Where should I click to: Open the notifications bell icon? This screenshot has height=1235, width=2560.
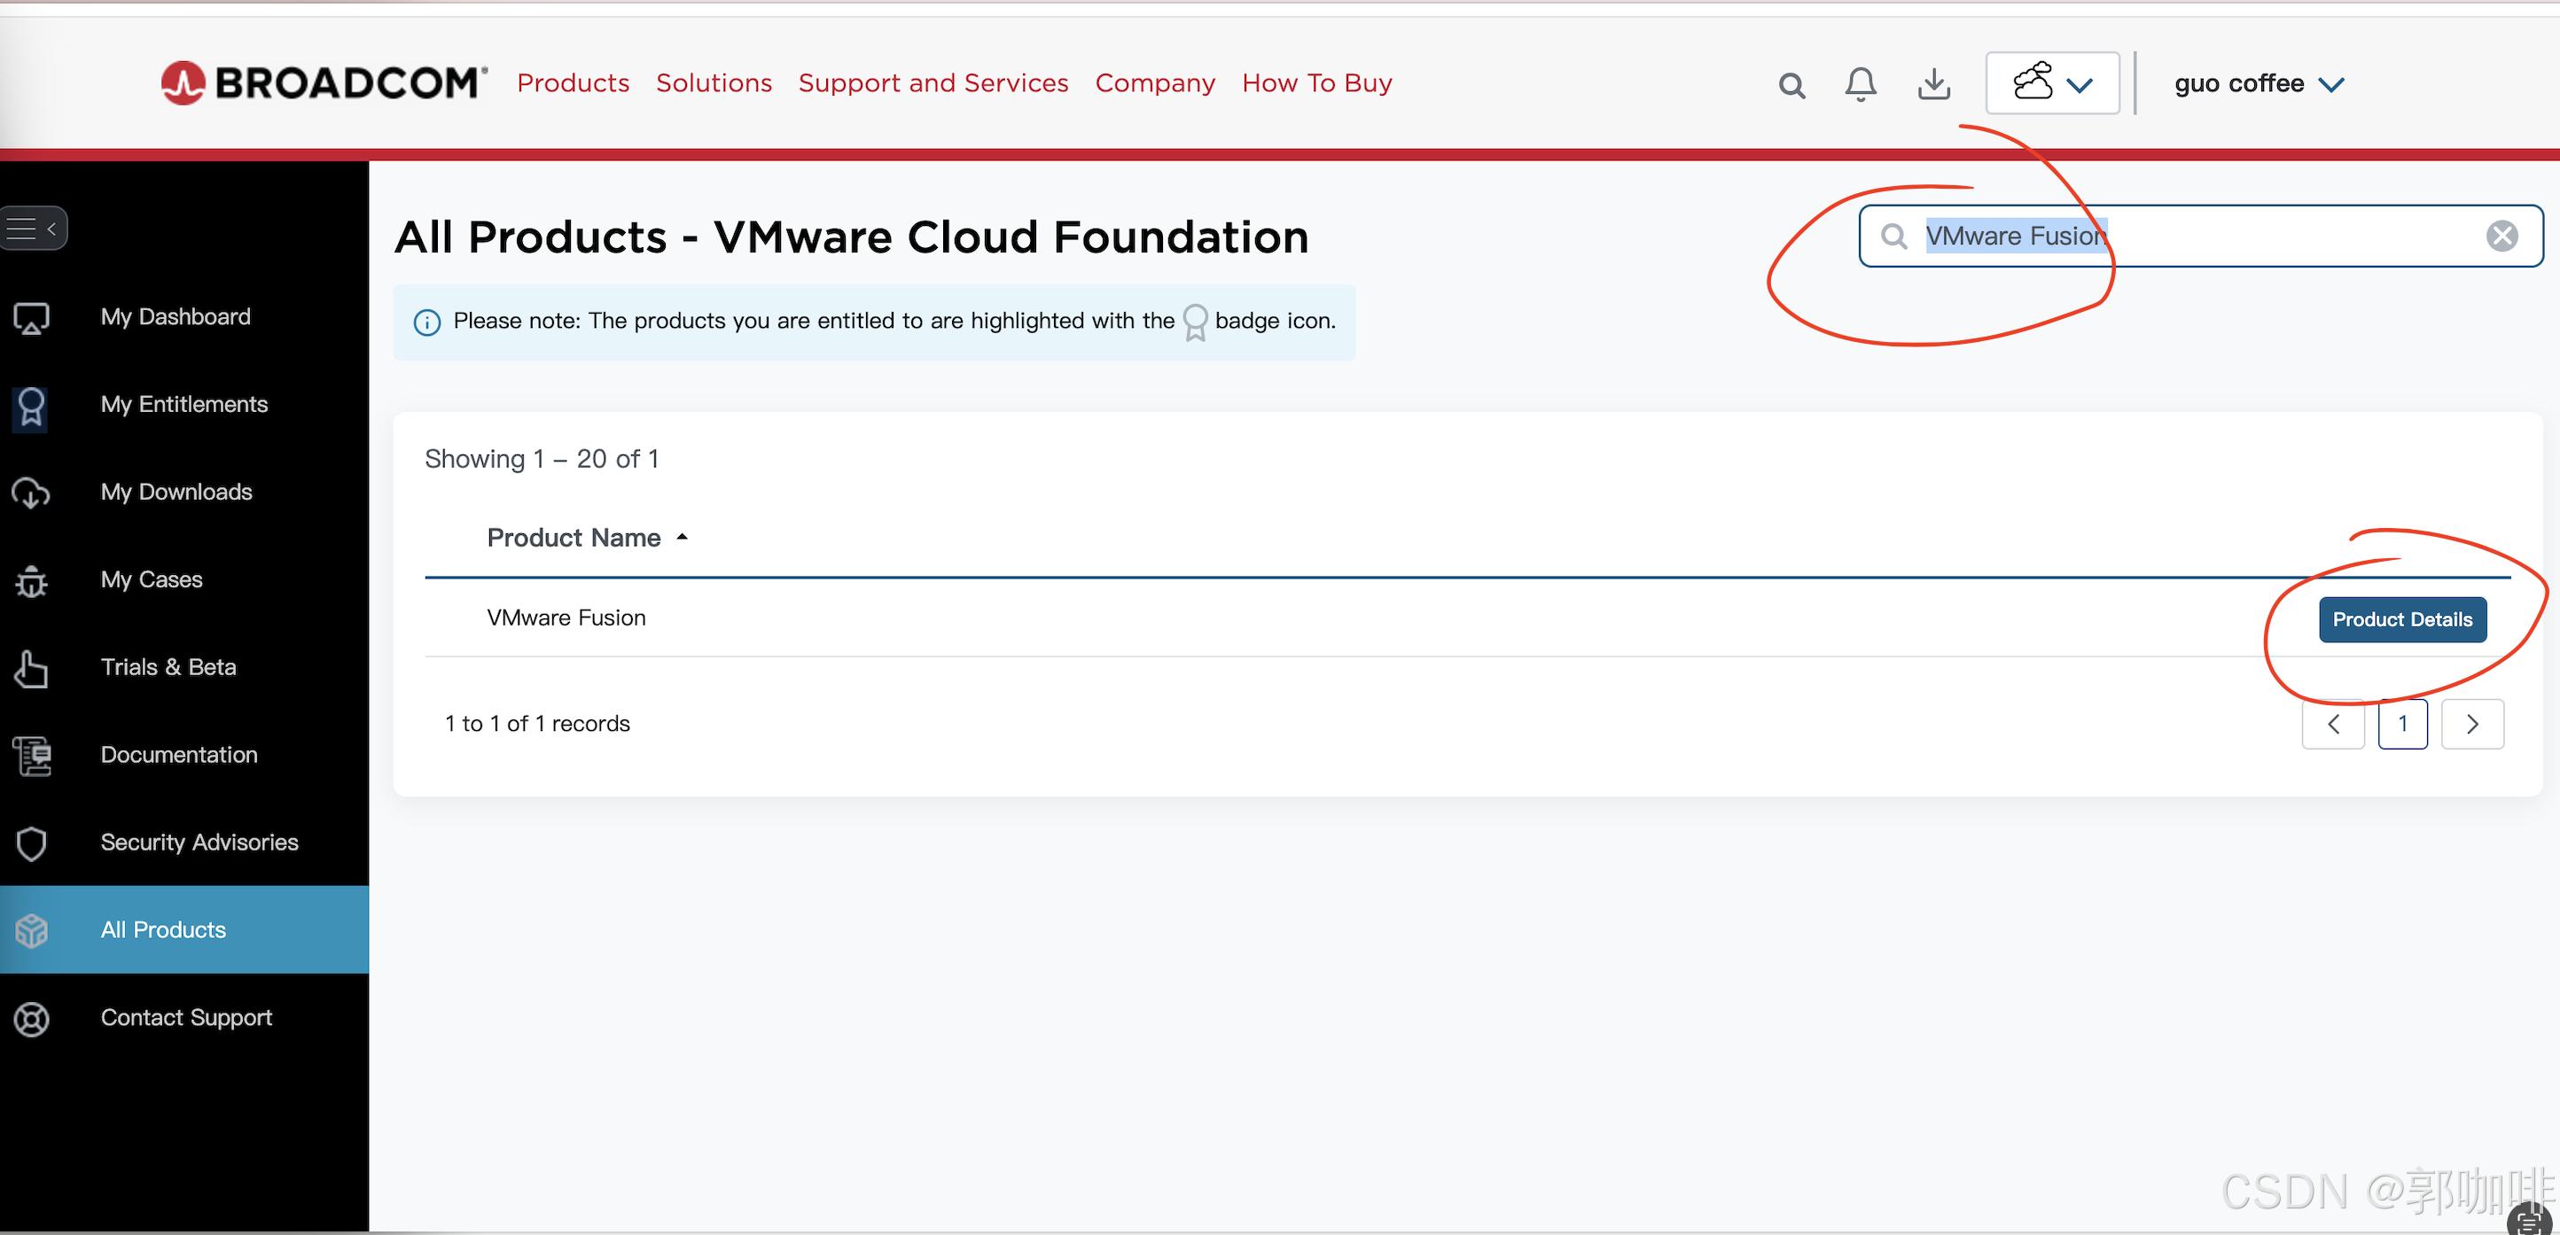1861,84
